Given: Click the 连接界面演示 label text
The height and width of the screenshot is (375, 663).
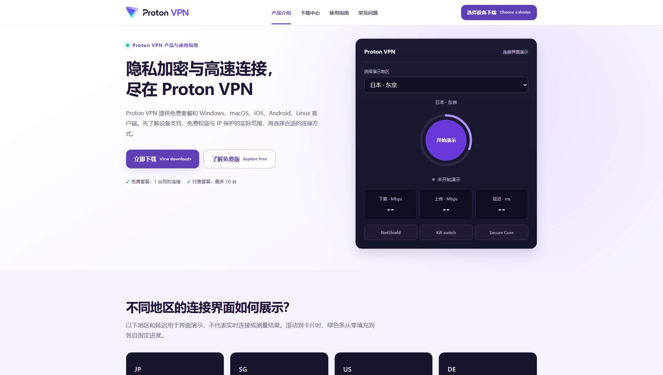Looking at the screenshot, I should pyautogui.click(x=515, y=52).
